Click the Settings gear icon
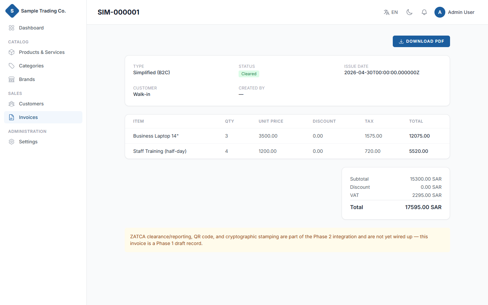488x305 pixels. 12,142
